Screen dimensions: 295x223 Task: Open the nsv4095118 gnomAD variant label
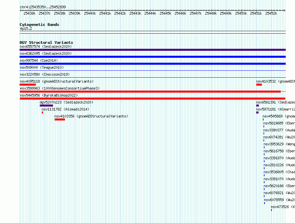[x=57, y=81]
